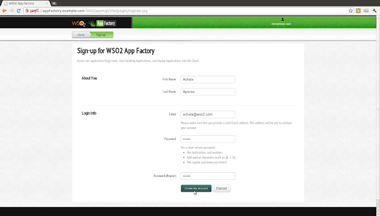This screenshot has width=380, height=216.
Task: Click the 'anonymous user' label
Action: click(x=281, y=24)
